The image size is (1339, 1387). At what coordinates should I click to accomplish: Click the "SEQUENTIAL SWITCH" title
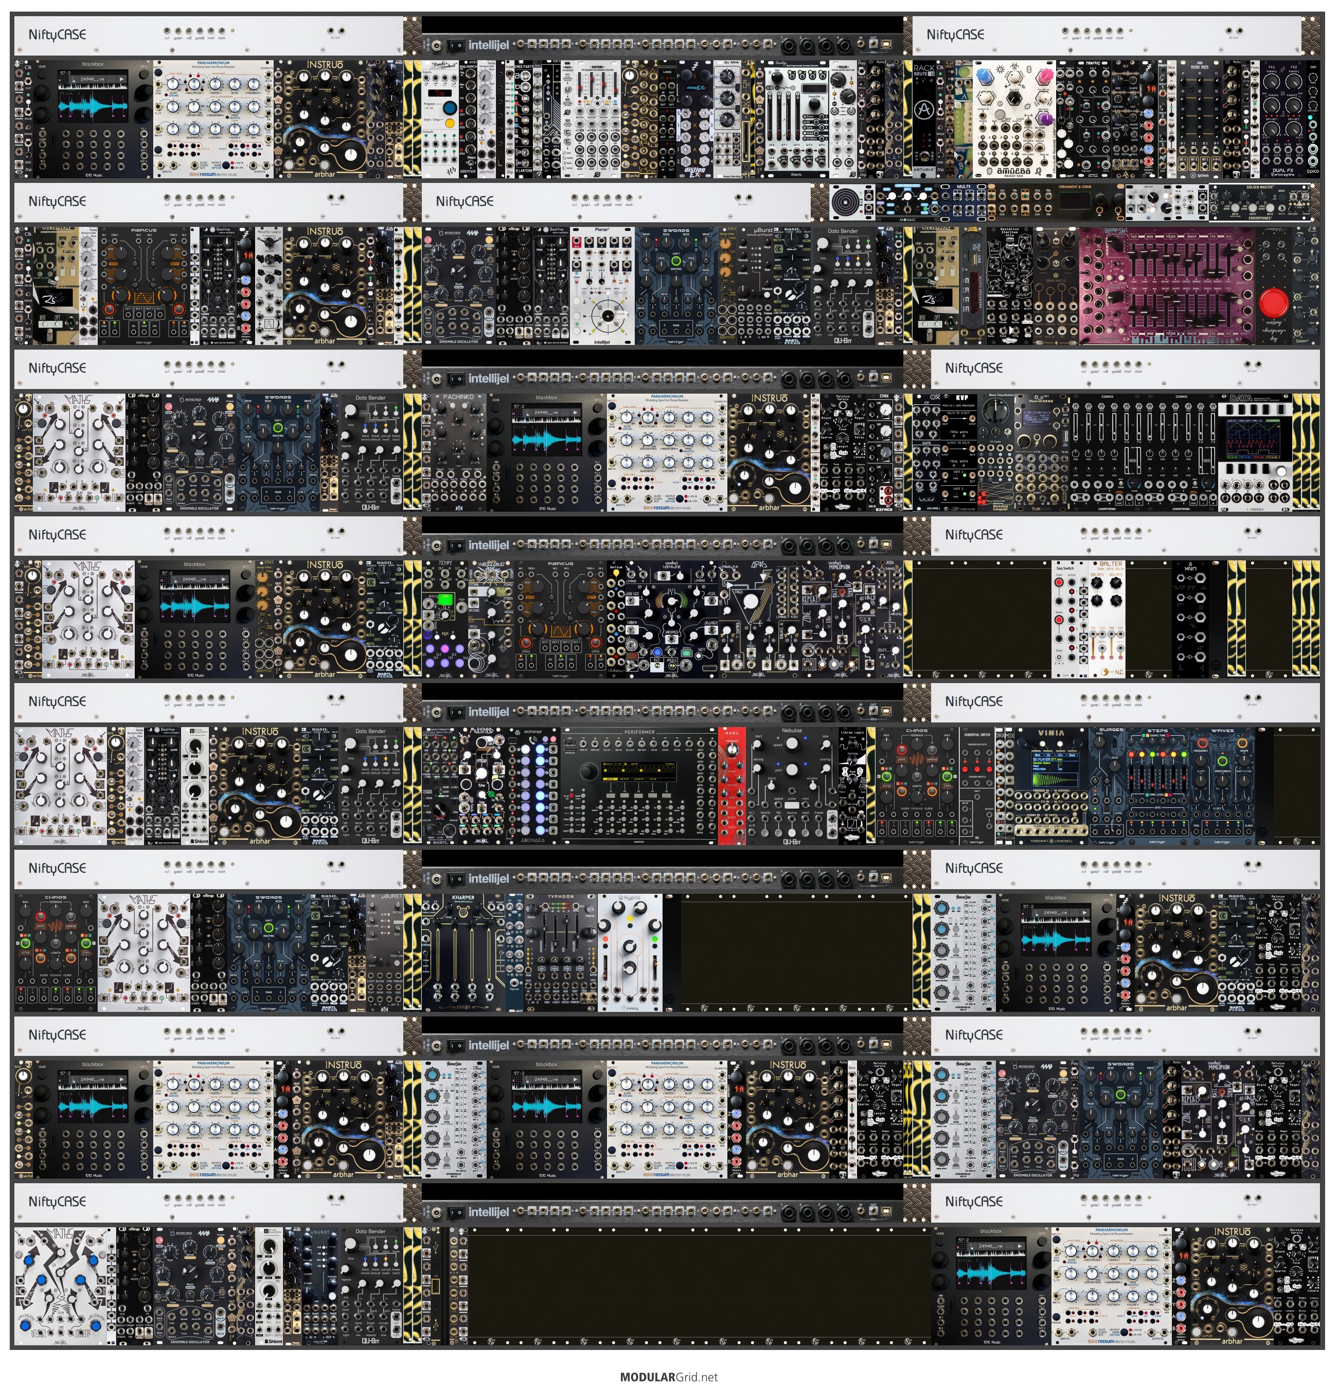[977, 735]
